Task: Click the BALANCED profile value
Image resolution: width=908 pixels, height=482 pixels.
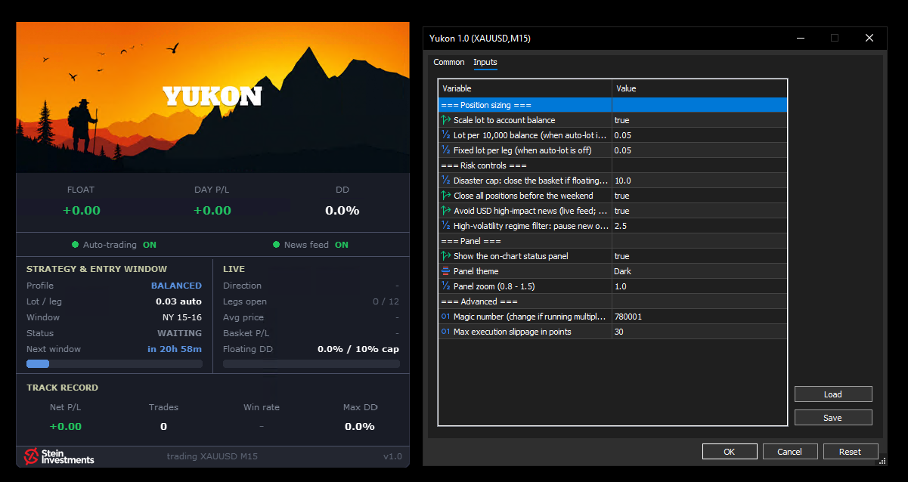Action: coord(176,286)
